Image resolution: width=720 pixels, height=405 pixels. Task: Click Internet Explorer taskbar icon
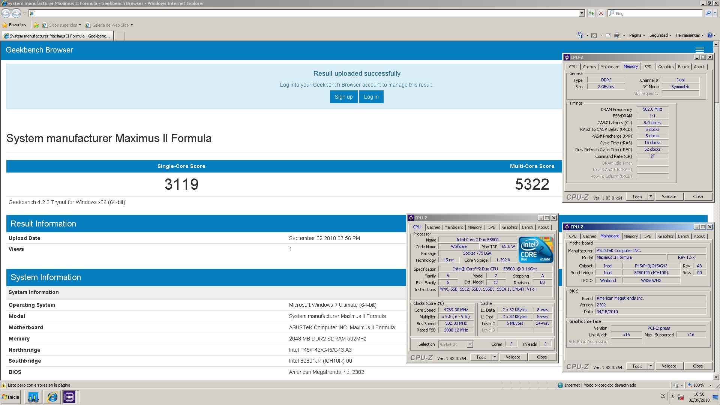(52, 397)
